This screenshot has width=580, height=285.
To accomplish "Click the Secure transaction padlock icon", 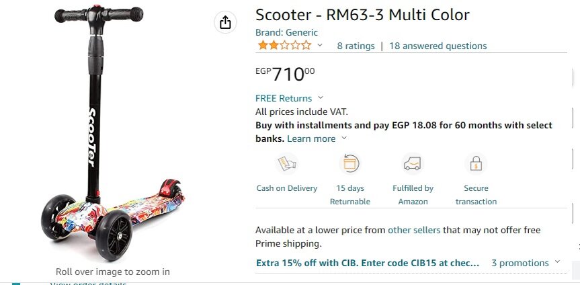I will tap(476, 163).
